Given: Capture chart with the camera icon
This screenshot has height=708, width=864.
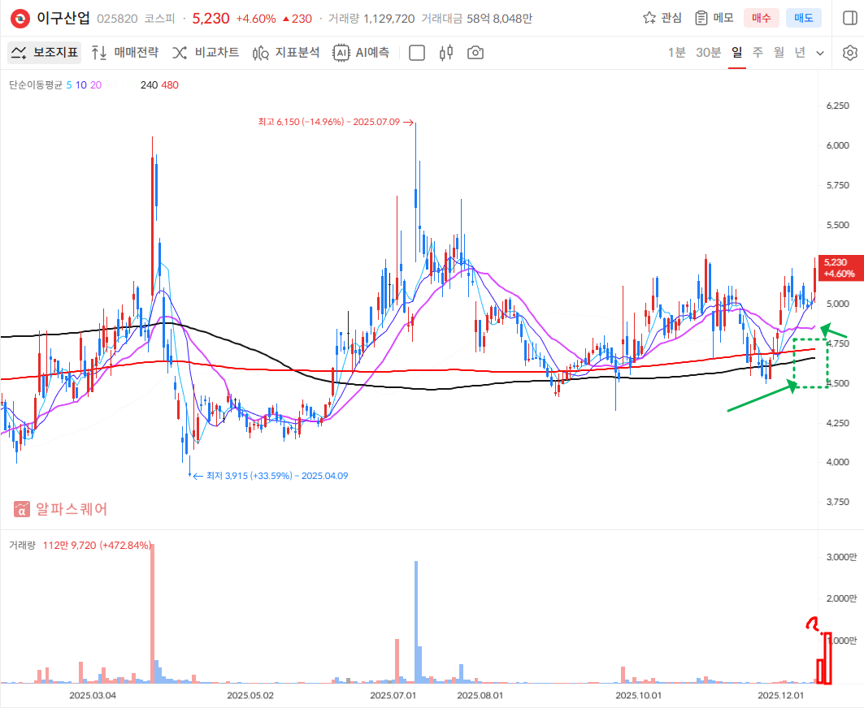Looking at the screenshot, I should 475,53.
